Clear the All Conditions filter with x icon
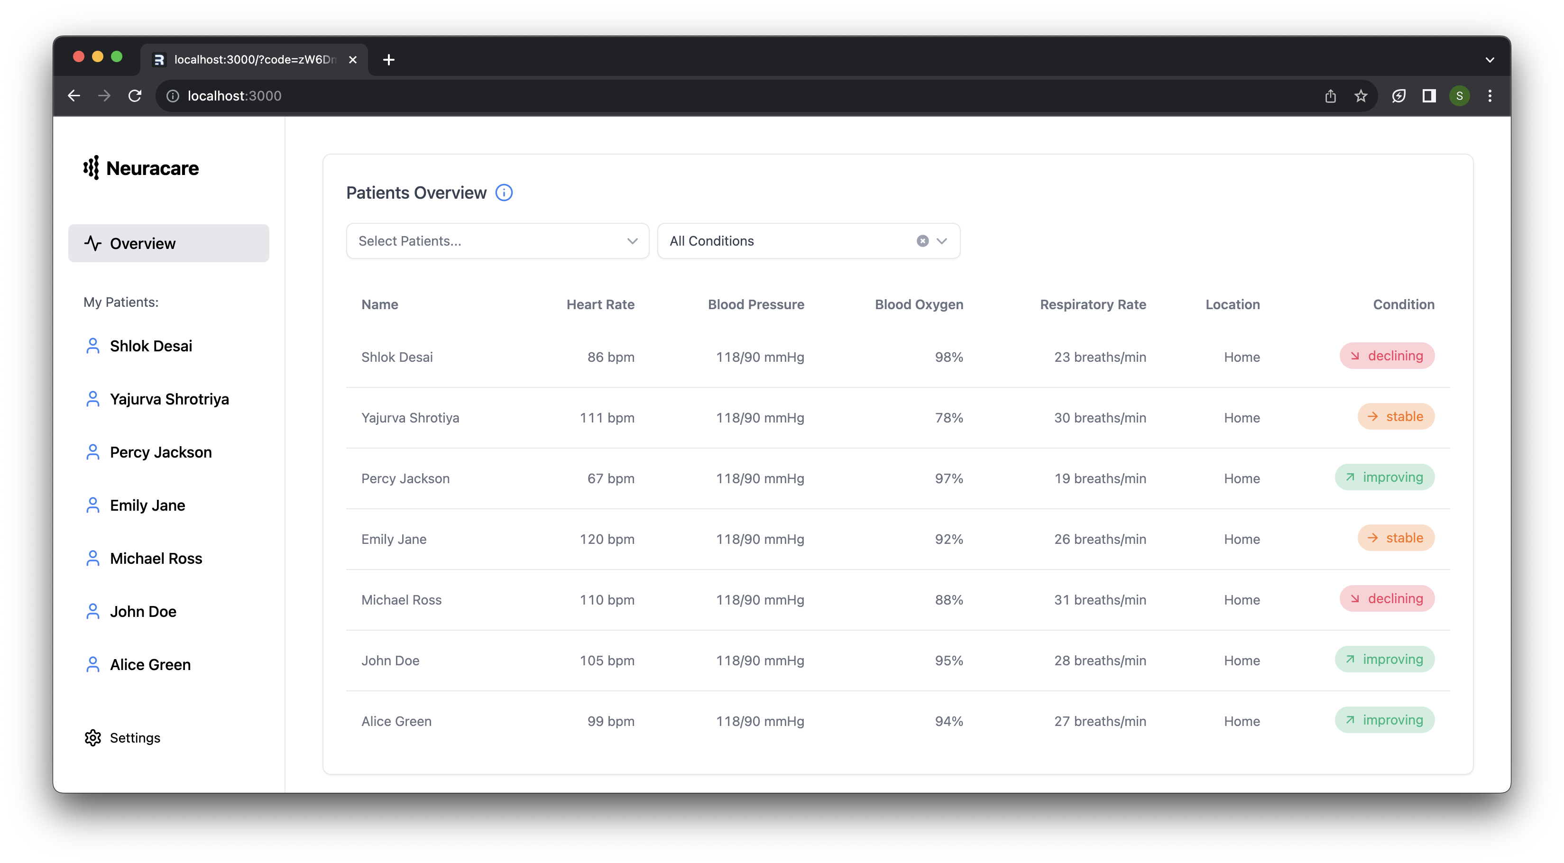This screenshot has height=863, width=1564. (x=922, y=241)
